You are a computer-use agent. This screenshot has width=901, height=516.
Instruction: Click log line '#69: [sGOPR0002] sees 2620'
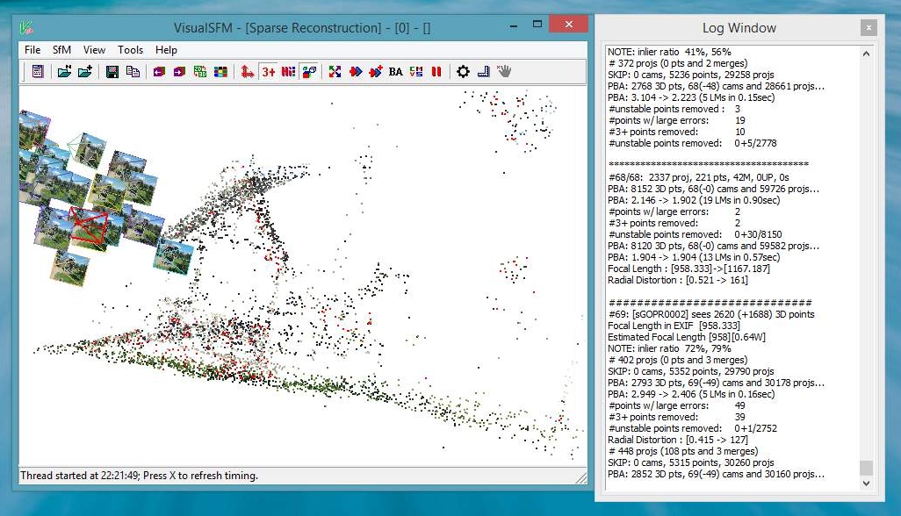[710, 314]
